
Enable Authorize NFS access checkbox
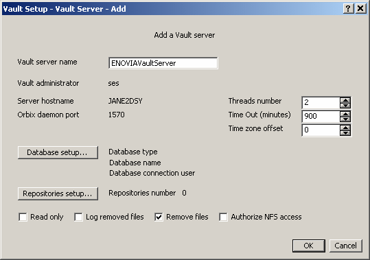click(x=223, y=217)
